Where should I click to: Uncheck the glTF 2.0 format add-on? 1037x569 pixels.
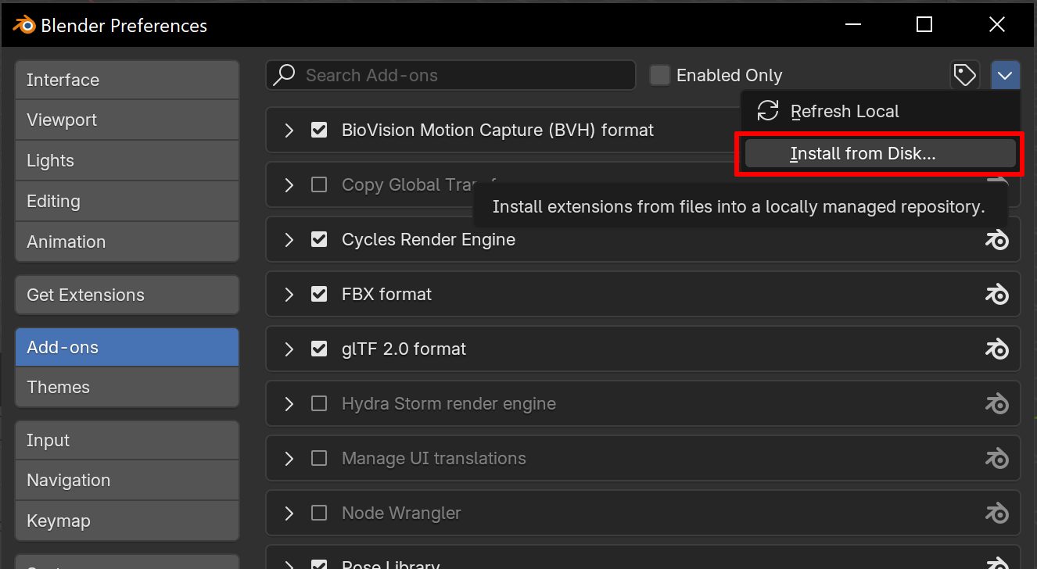319,349
